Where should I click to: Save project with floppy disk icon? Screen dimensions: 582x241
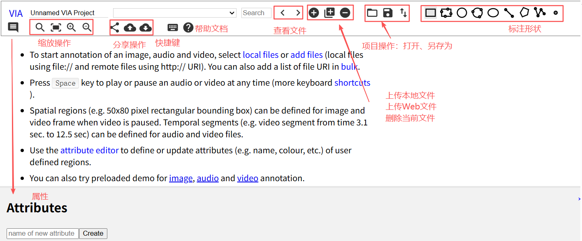(x=388, y=13)
